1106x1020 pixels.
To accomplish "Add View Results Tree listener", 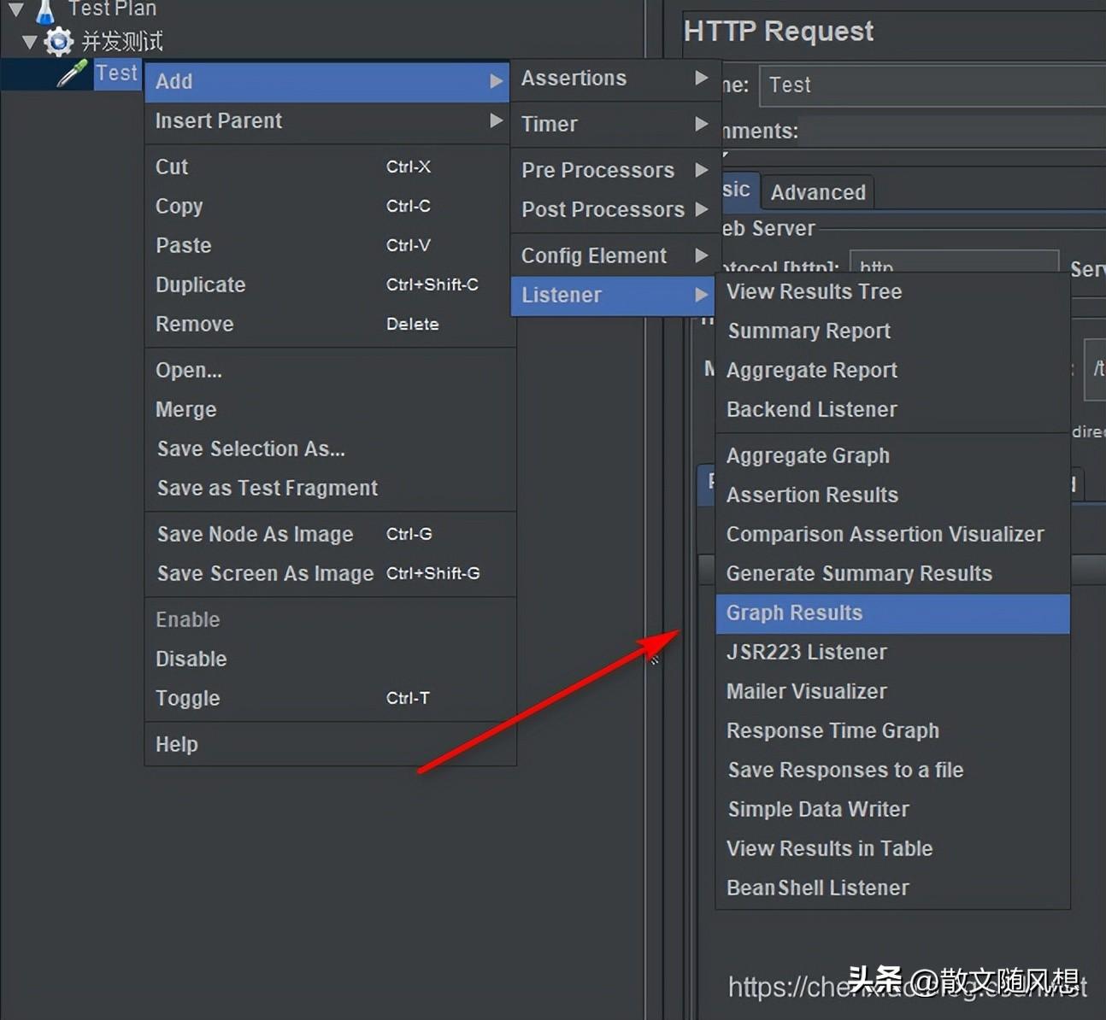I will [x=892, y=292].
